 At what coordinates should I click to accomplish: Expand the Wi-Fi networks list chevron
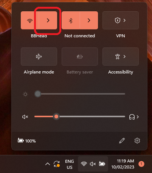click(x=48, y=20)
